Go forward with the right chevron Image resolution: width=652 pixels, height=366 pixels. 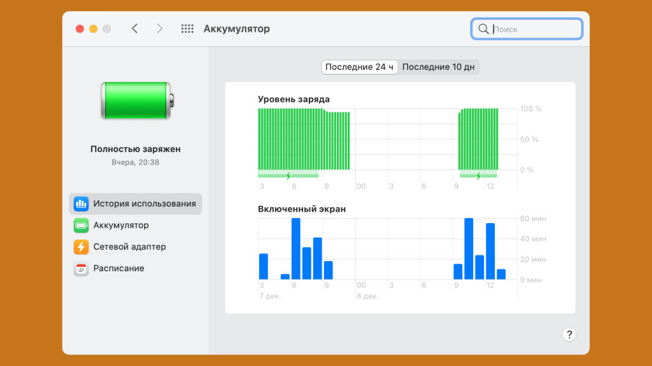click(160, 29)
